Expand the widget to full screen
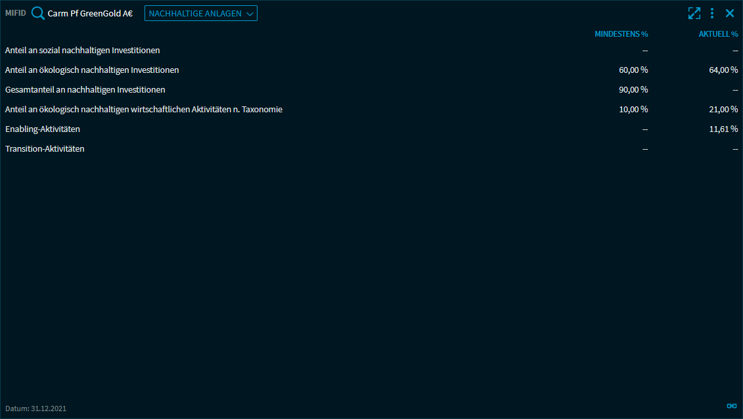This screenshot has height=419, width=743. [694, 13]
